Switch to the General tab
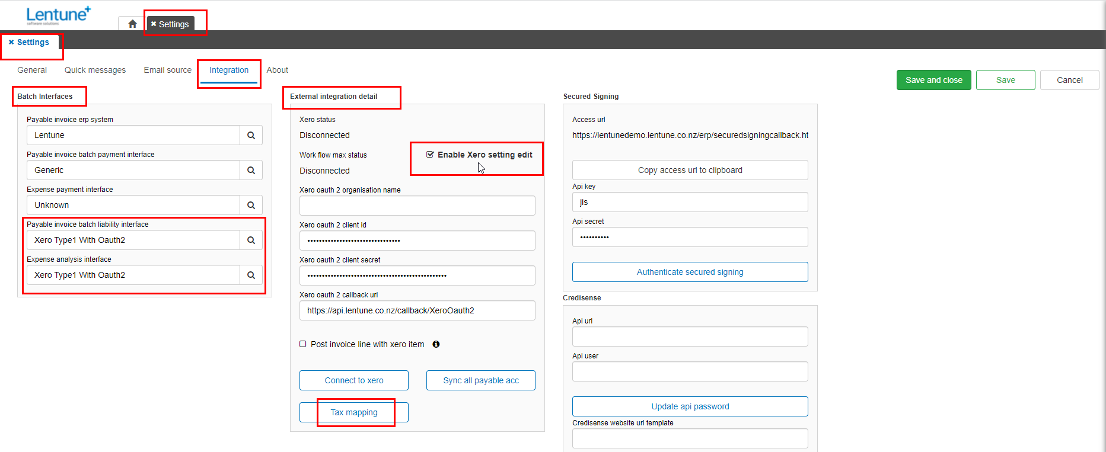Image resolution: width=1106 pixels, height=452 pixels. pyautogui.click(x=32, y=70)
